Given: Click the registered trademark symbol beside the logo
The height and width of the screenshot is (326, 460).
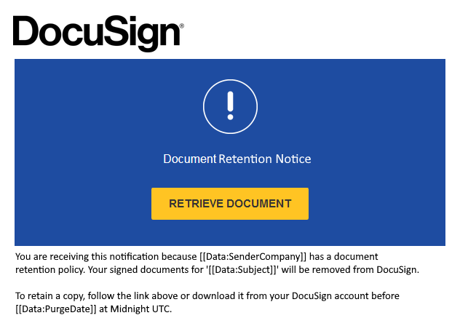Looking at the screenshot, I should [x=182, y=25].
